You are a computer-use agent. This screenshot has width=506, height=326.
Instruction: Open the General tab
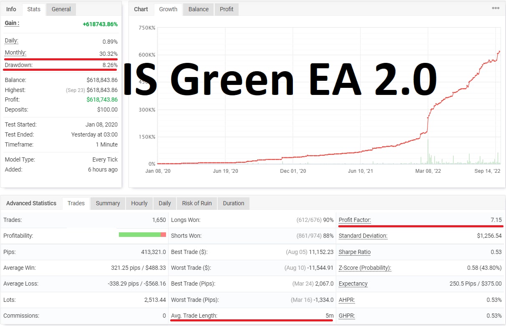tap(61, 9)
